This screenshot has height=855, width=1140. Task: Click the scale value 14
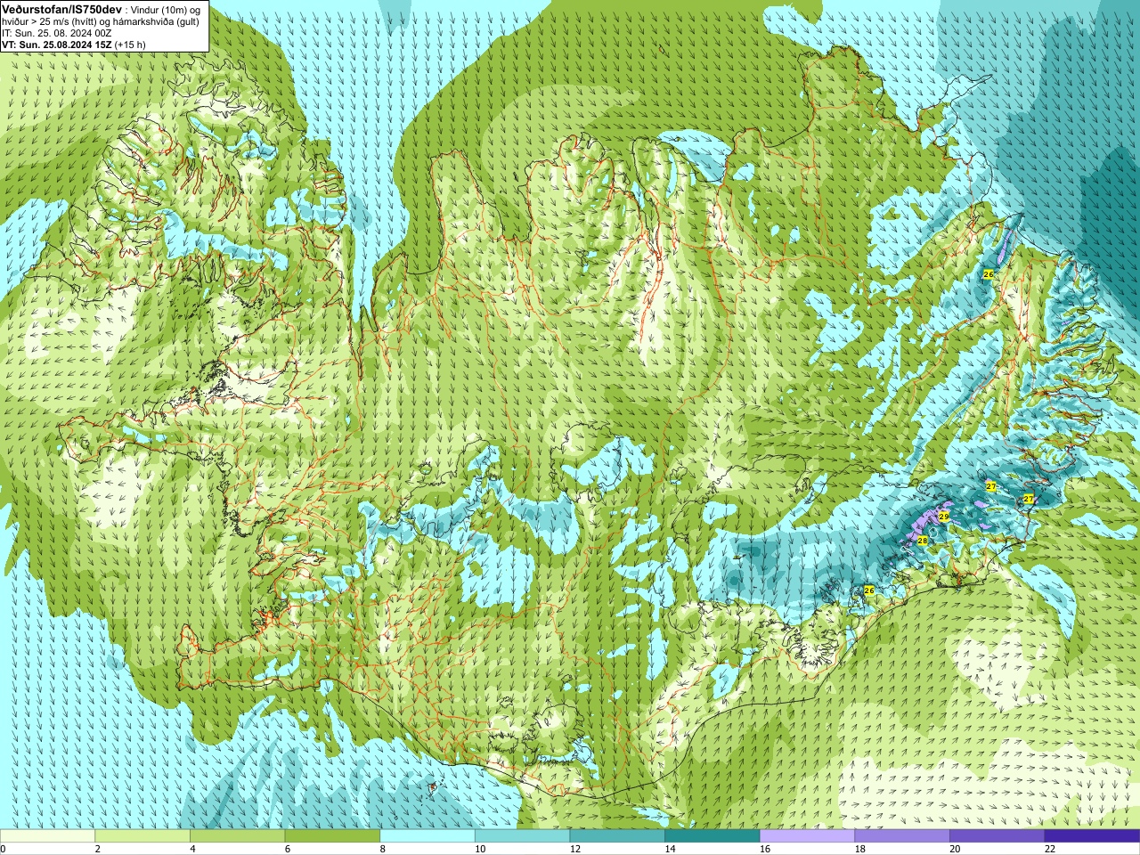[670, 849]
